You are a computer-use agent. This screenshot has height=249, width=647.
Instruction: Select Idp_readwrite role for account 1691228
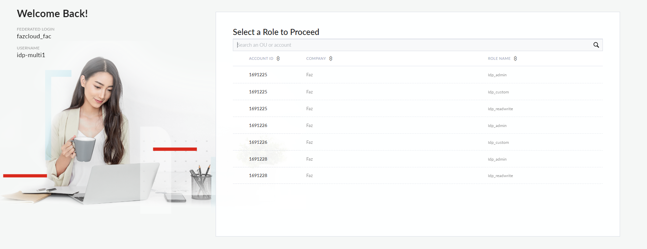[500, 176]
